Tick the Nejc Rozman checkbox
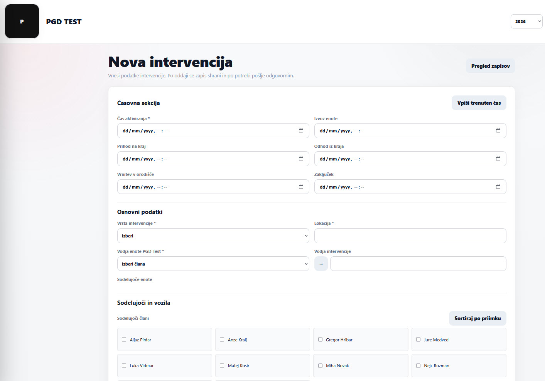This screenshot has width=545, height=381. 418,366
